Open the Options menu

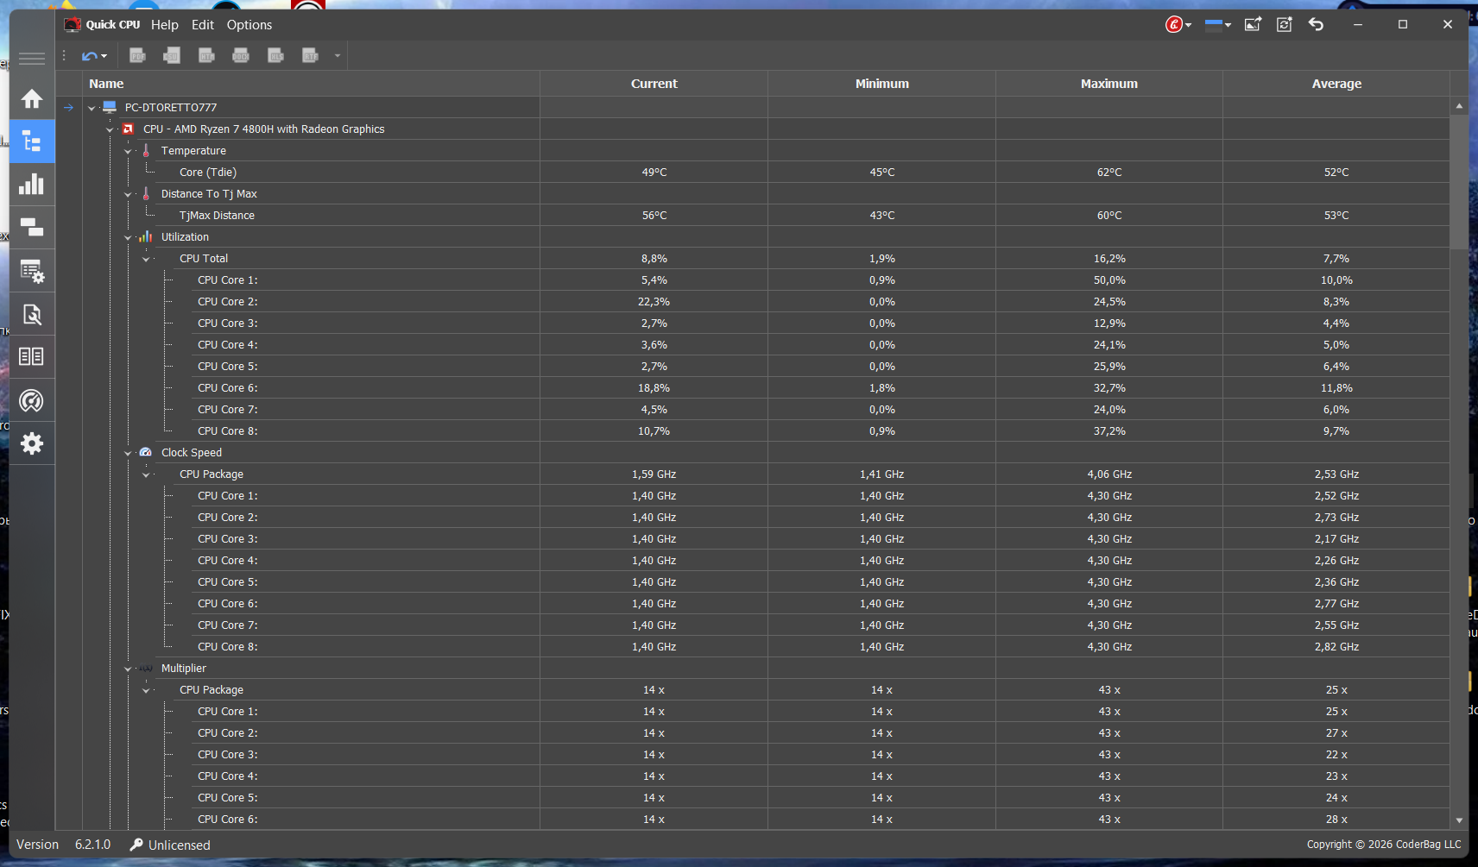point(249,25)
